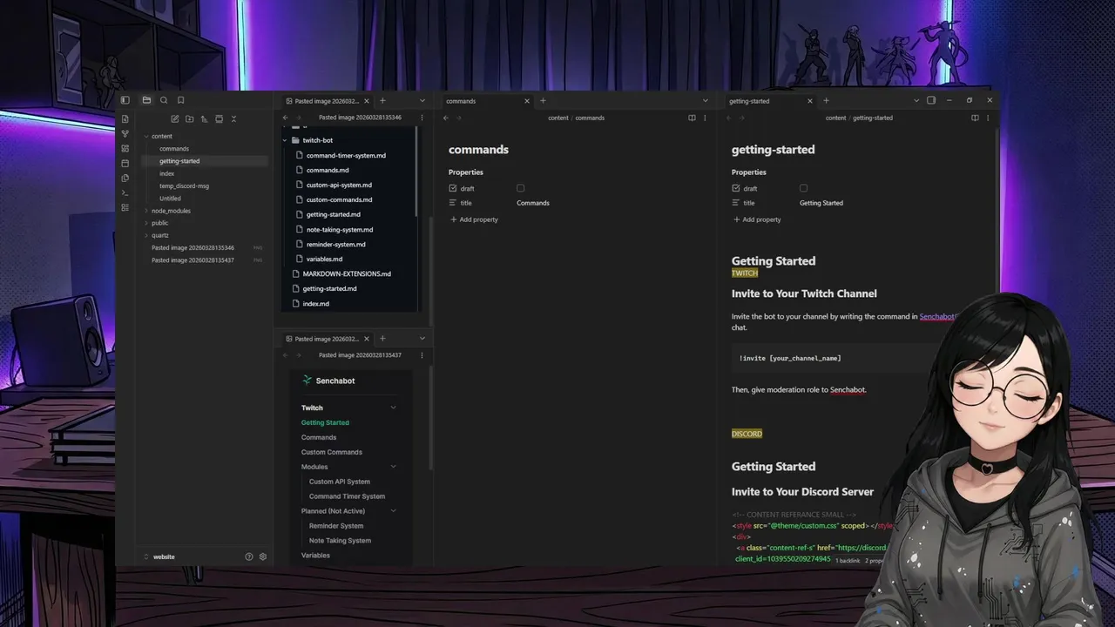Open tab list dropdown in lower image pane

[x=422, y=339]
